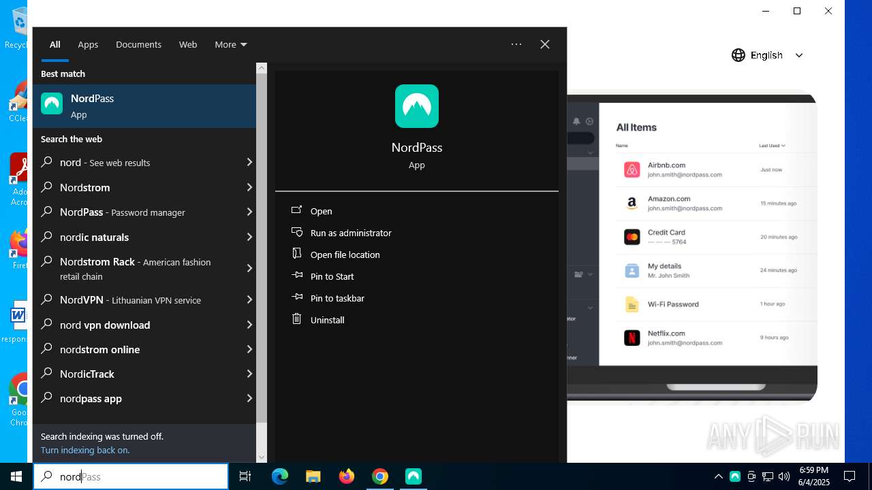The width and height of the screenshot is (872, 490).
Task: Open Google Chrome from the taskbar
Action: point(380,476)
